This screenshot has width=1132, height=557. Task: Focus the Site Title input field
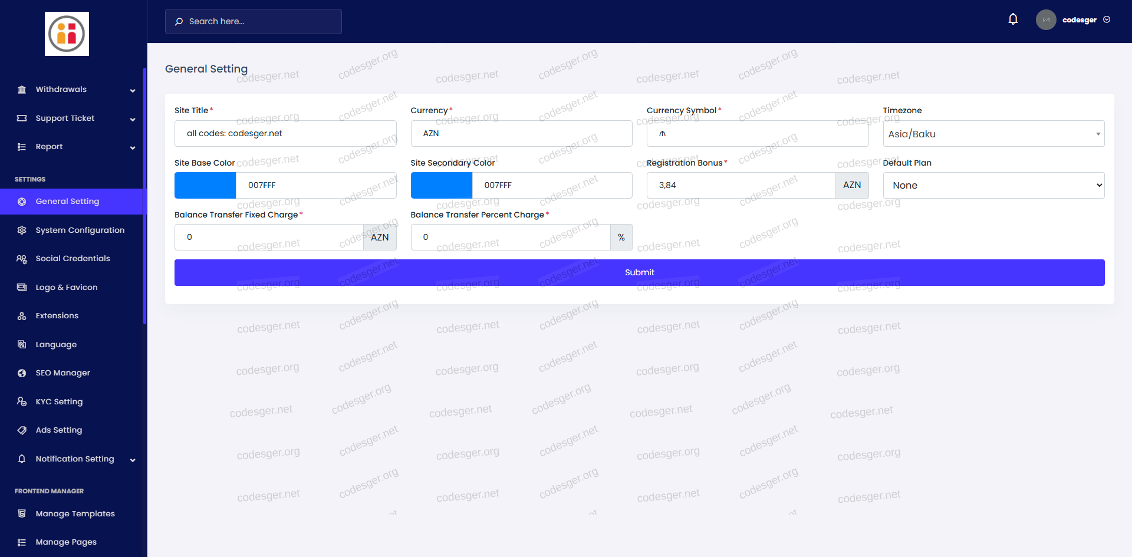[x=285, y=133]
